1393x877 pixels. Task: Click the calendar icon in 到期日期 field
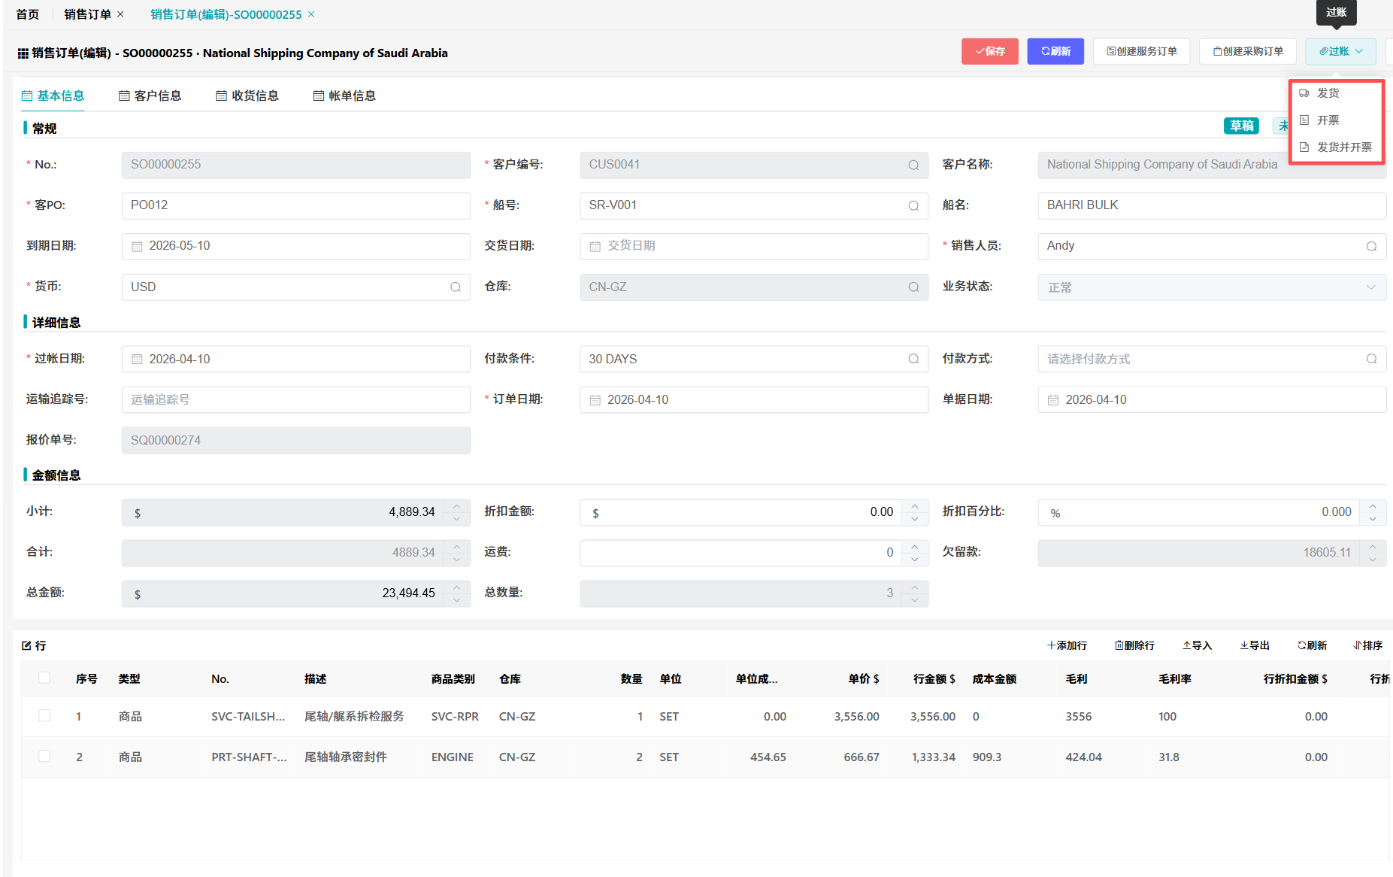(x=137, y=247)
